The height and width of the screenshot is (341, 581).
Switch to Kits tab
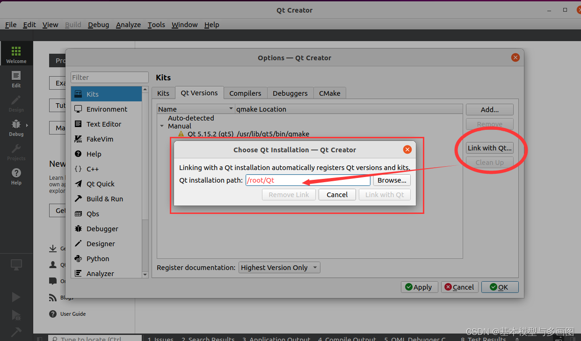[x=163, y=93]
